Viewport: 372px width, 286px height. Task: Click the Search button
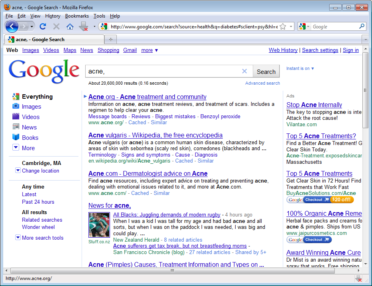click(x=266, y=71)
